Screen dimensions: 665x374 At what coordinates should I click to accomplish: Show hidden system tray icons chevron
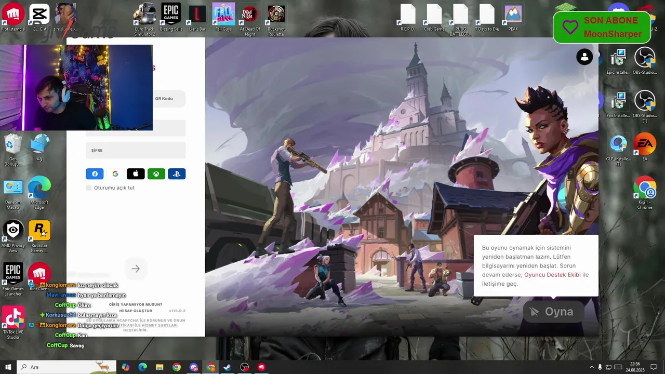[x=591, y=367]
